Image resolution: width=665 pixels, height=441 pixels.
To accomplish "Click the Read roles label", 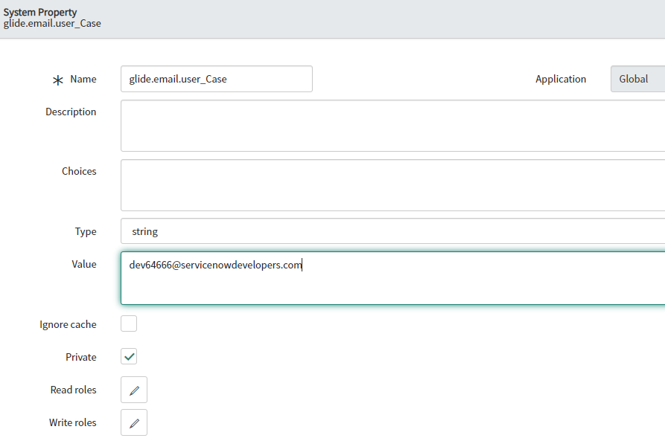I will pyautogui.click(x=73, y=390).
